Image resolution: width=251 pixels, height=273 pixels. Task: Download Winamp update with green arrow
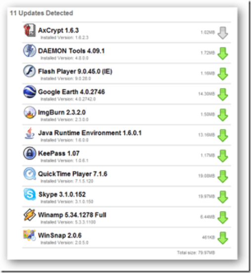223,218
